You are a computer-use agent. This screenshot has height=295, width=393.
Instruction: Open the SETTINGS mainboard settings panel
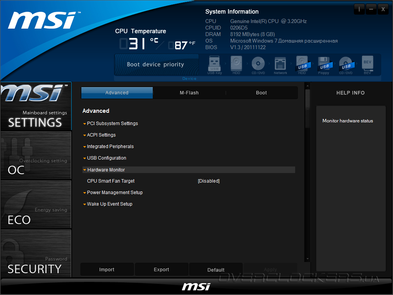tap(36, 106)
